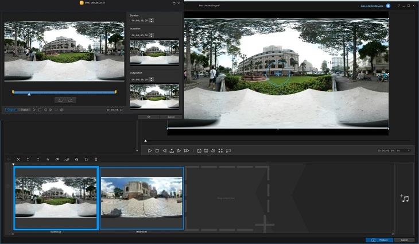The image size is (419, 244).
Task: Select the second storyboard clip with ruins
Action: 142,198
